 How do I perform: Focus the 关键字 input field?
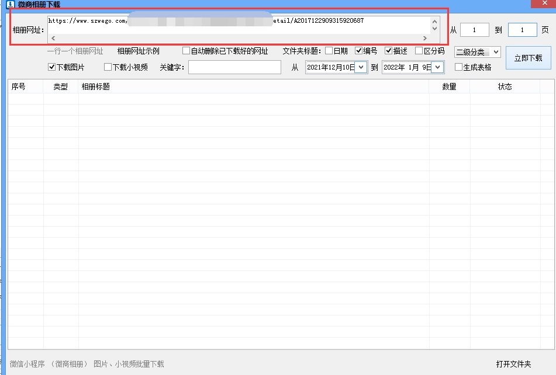(234, 67)
